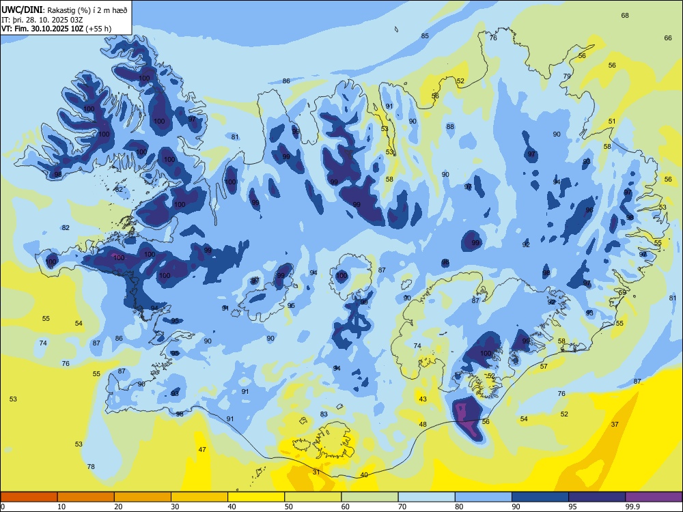
Task: Click the map value 85 off the north coast
Action: pos(425,36)
